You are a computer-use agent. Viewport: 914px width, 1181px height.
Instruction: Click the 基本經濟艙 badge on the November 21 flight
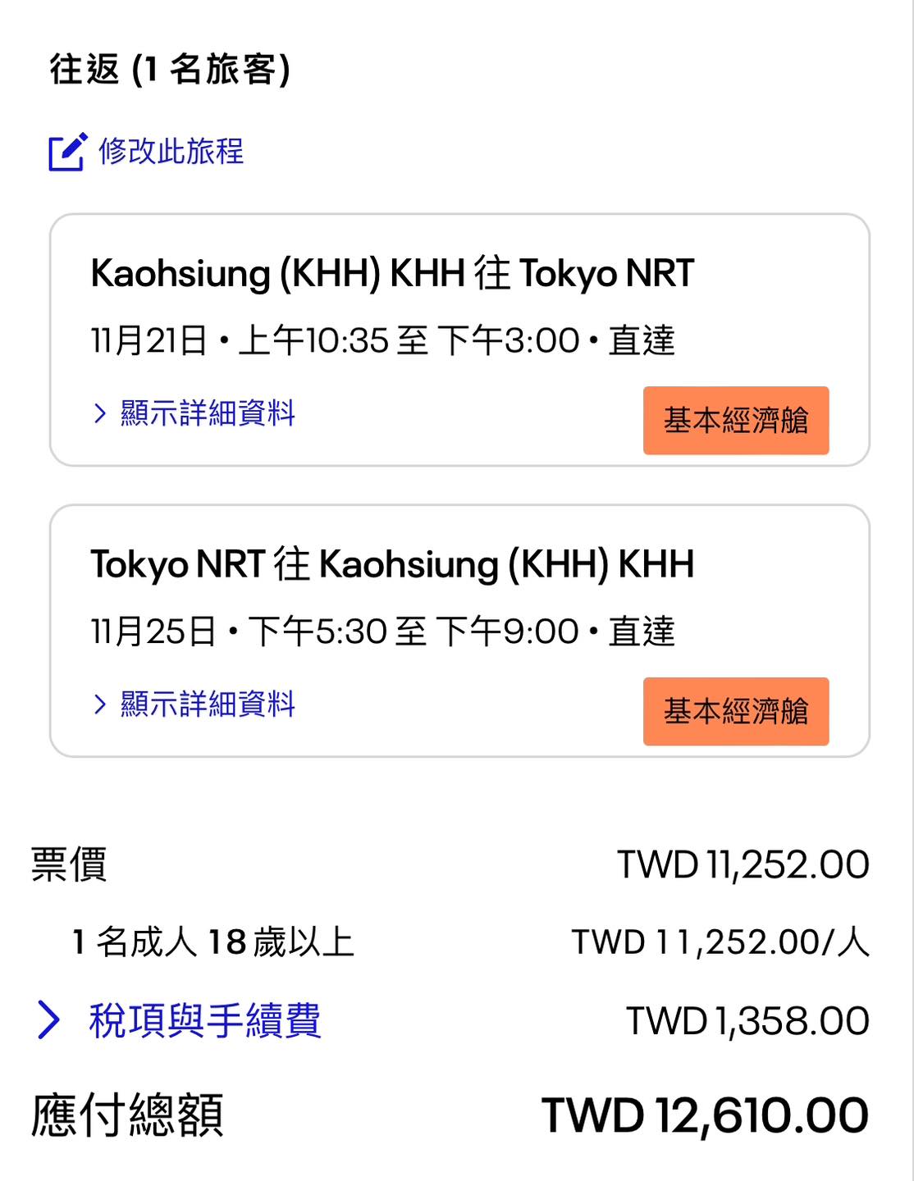(x=735, y=421)
